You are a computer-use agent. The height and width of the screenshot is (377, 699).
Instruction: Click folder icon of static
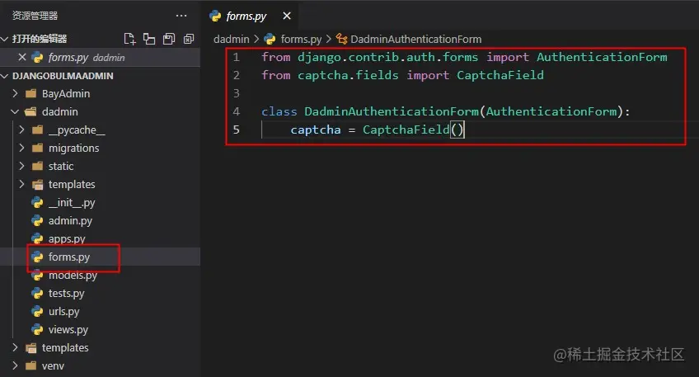click(37, 166)
